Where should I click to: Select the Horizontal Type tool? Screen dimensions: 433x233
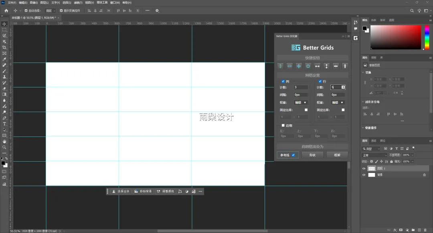(4, 124)
